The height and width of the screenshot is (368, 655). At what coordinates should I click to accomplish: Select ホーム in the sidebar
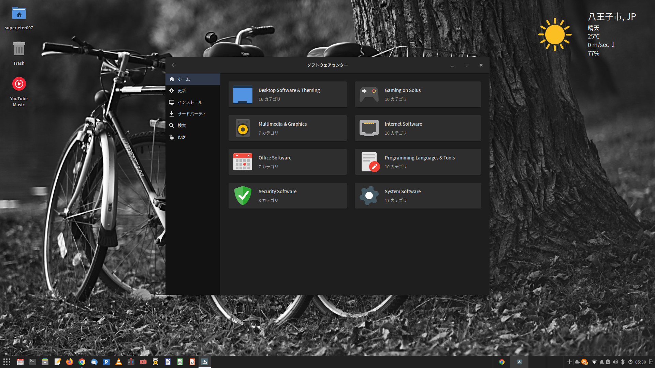(x=193, y=79)
